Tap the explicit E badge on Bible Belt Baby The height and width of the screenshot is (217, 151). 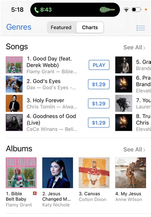(x=35, y=193)
